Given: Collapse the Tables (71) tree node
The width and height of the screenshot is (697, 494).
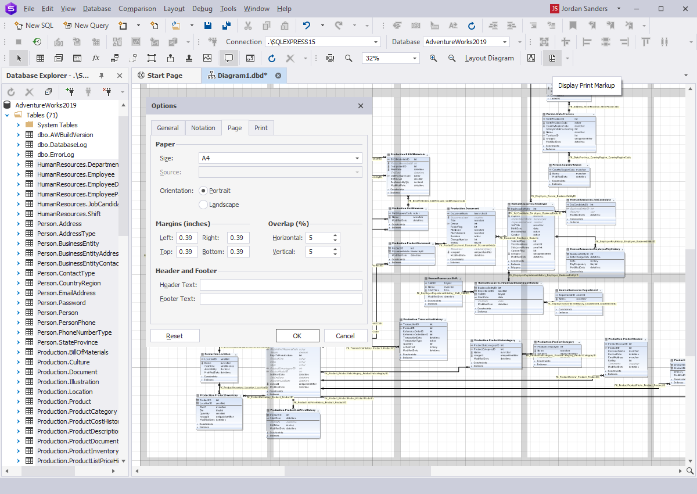Looking at the screenshot, I should [7, 115].
